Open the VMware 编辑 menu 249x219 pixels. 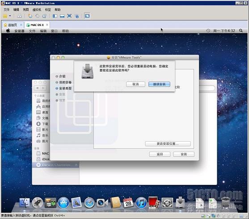pyautogui.click(x=16, y=10)
